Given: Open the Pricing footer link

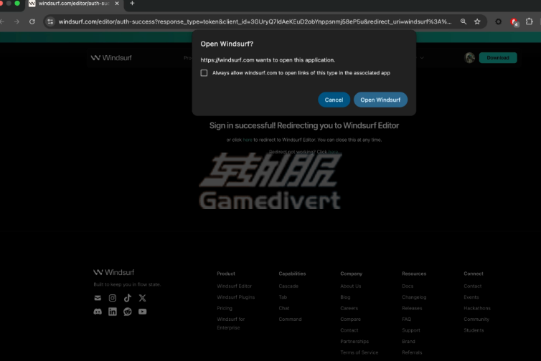Looking at the screenshot, I should point(225,308).
